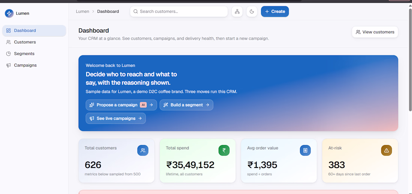
Task: Click 'Welcome back to Lumen' banner text
Action: pyautogui.click(x=110, y=65)
